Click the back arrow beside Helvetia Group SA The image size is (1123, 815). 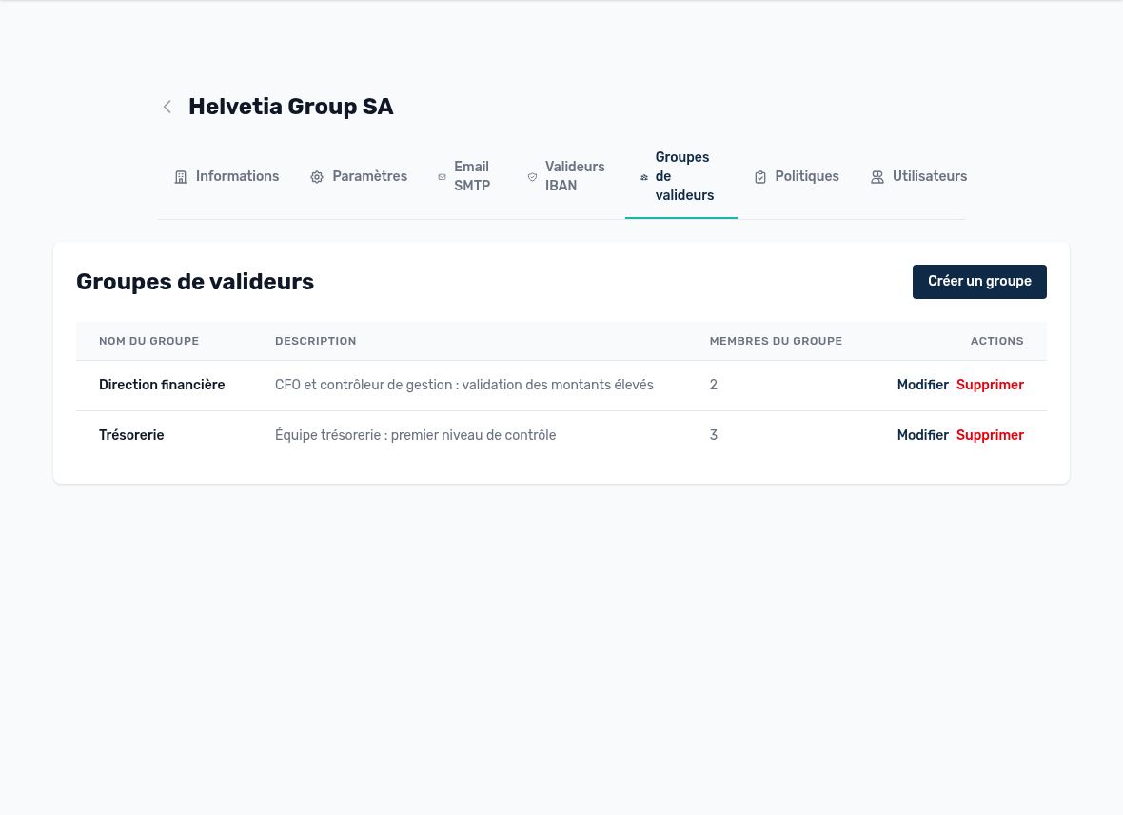coord(167,107)
